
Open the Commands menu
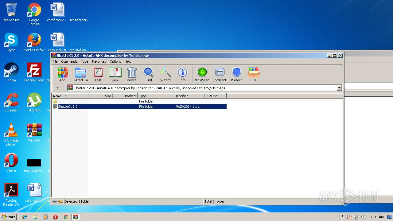[69, 61]
